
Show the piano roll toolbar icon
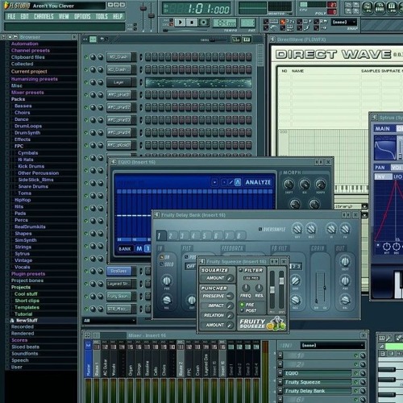[x=392, y=7]
